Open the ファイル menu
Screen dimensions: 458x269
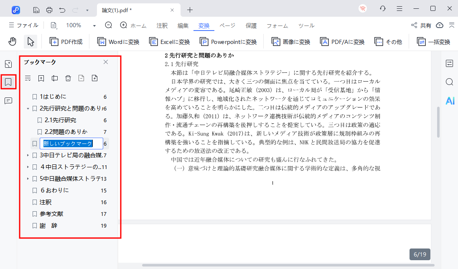[24, 26]
